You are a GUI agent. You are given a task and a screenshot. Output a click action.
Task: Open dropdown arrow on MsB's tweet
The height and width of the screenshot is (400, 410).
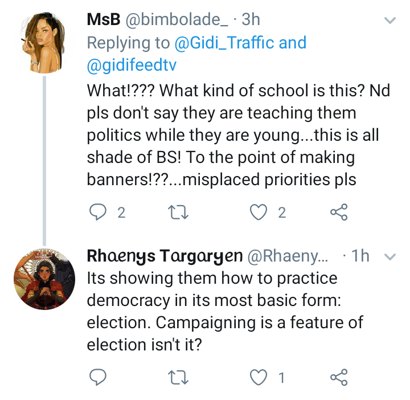tap(390, 21)
